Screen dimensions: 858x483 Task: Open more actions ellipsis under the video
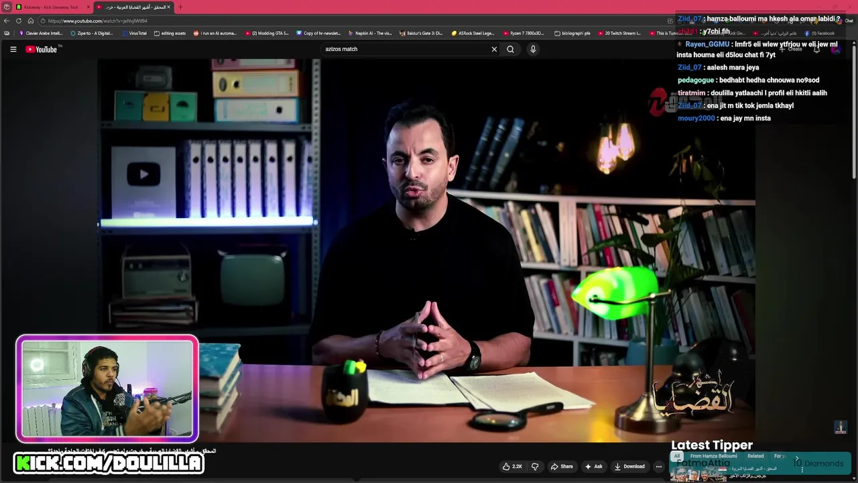pyautogui.click(x=659, y=466)
